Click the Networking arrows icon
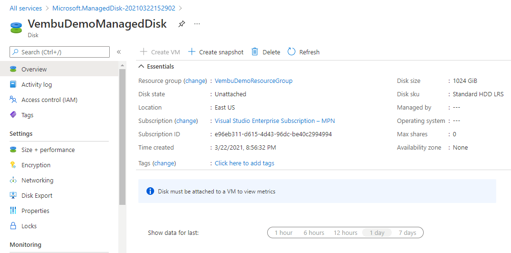Image resolution: width=511 pixels, height=253 pixels. [13, 180]
